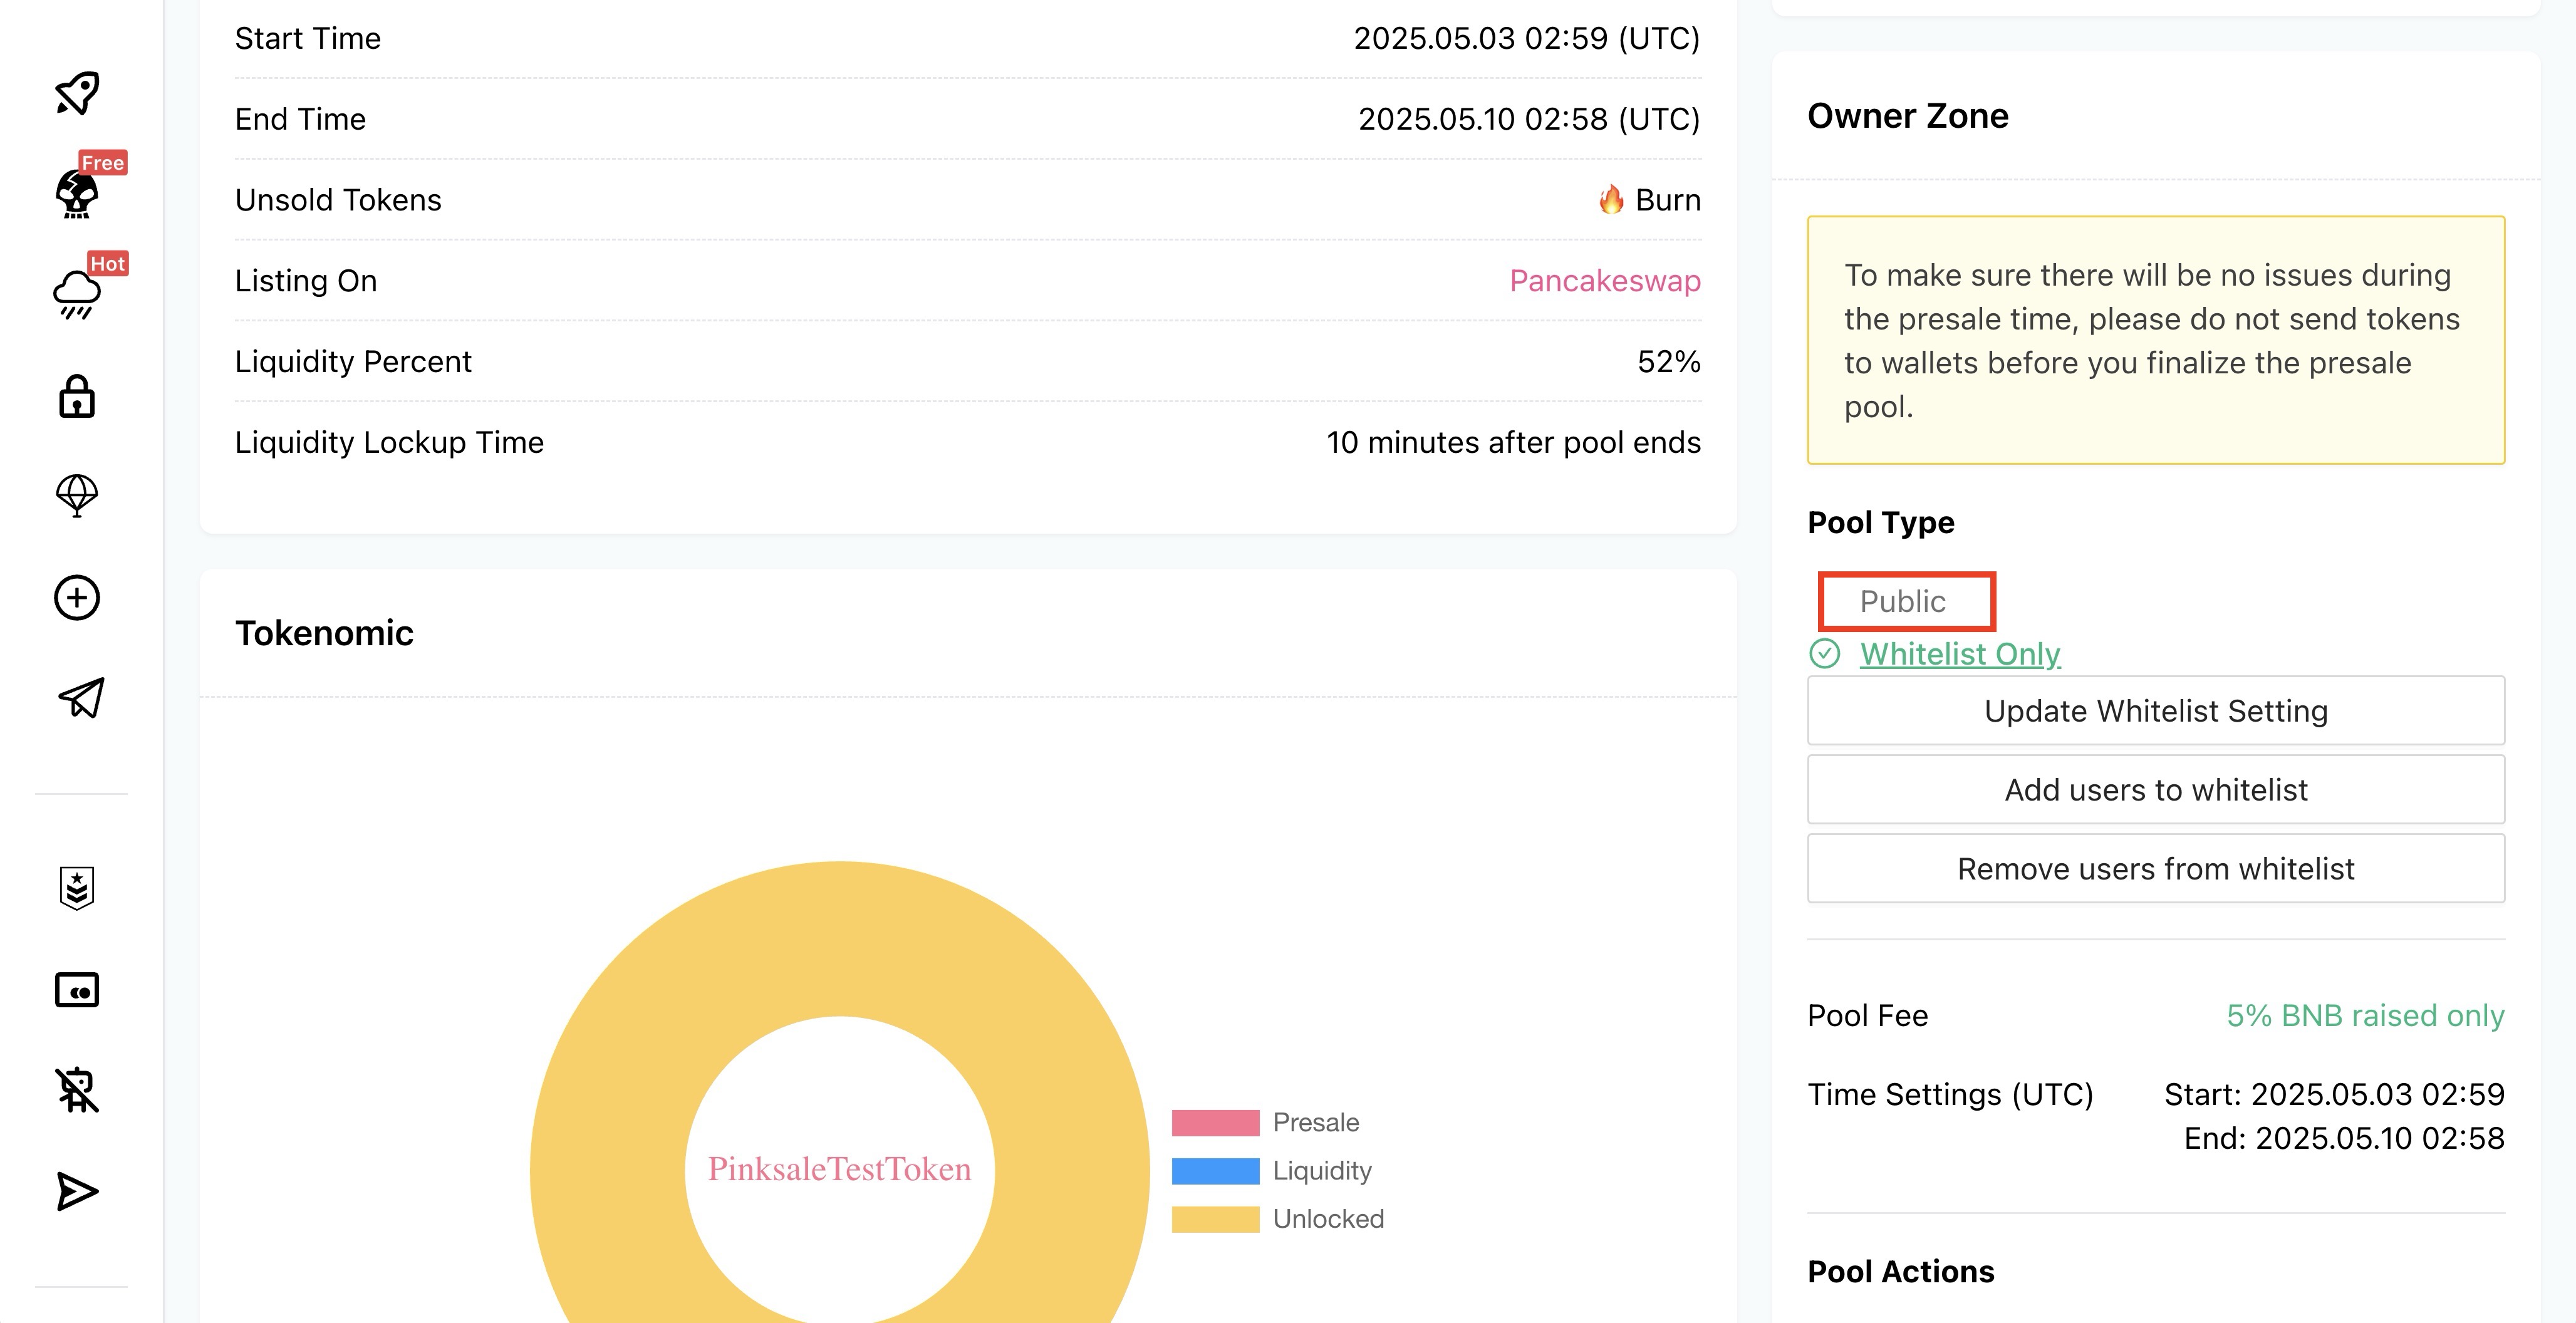Open the skull icon tagged Free
Image resolution: width=2576 pixels, height=1323 pixels.
pos(77,194)
